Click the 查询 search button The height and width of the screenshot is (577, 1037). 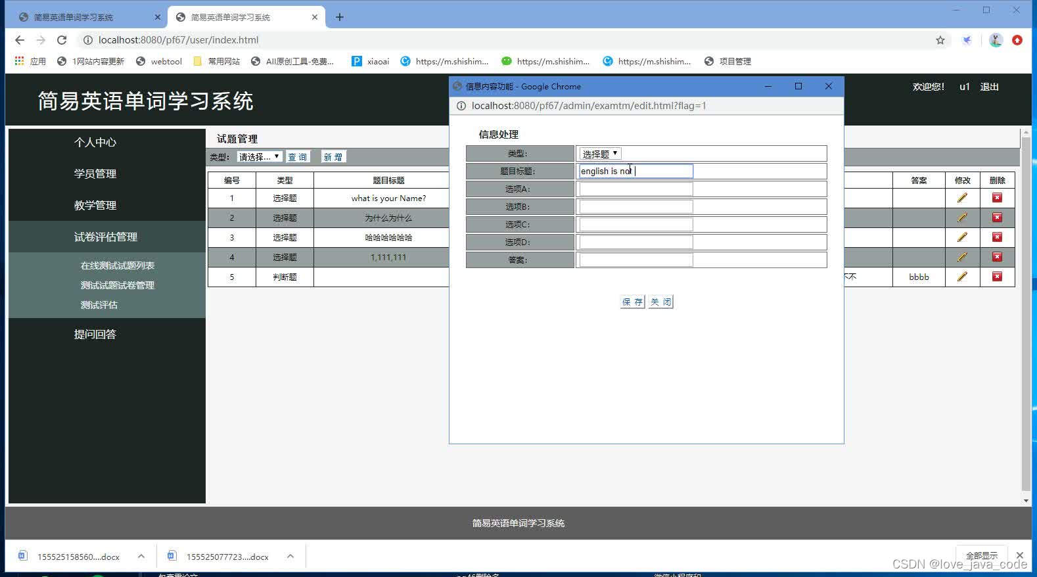click(298, 157)
